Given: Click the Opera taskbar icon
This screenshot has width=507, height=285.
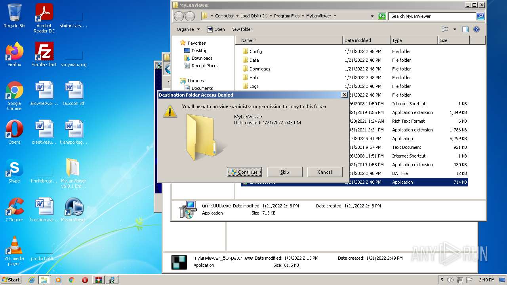Looking at the screenshot, I should coord(85,280).
